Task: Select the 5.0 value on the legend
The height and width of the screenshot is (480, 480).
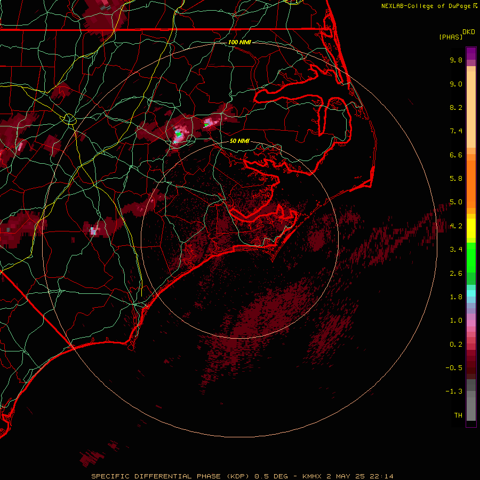Action: click(456, 202)
